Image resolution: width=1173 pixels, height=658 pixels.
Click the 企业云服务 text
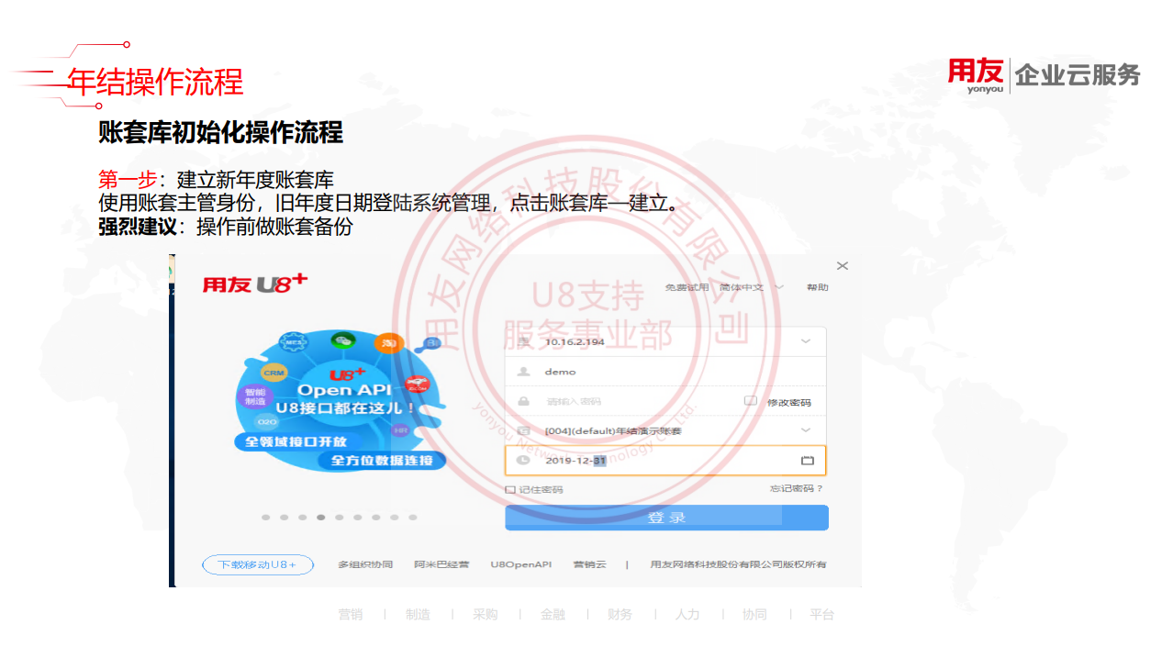pyautogui.click(x=1078, y=75)
